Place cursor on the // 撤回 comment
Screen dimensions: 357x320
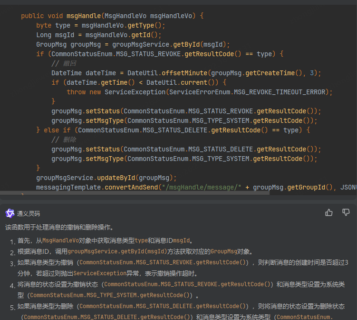coord(64,63)
